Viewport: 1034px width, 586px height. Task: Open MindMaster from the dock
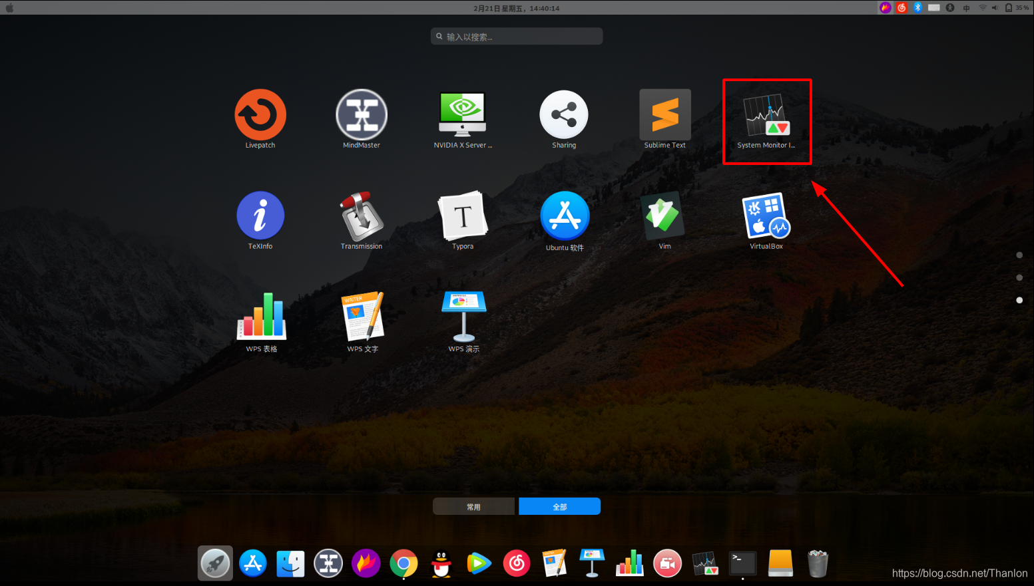pos(328,563)
